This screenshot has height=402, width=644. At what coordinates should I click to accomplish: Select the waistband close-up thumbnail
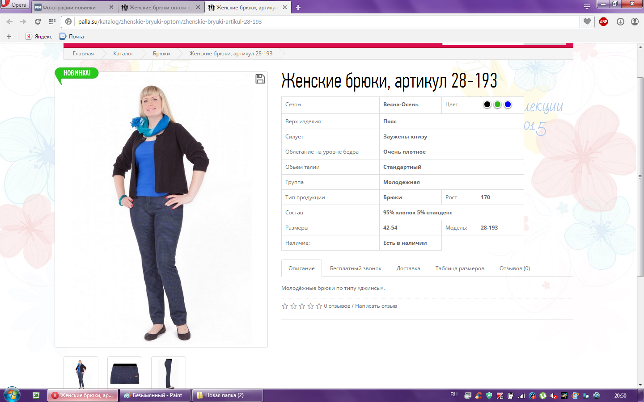pos(125,373)
